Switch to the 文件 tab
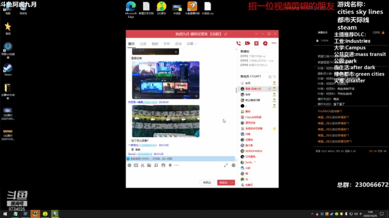The height and width of the screenshot is (218, 389). click(166, 44)
